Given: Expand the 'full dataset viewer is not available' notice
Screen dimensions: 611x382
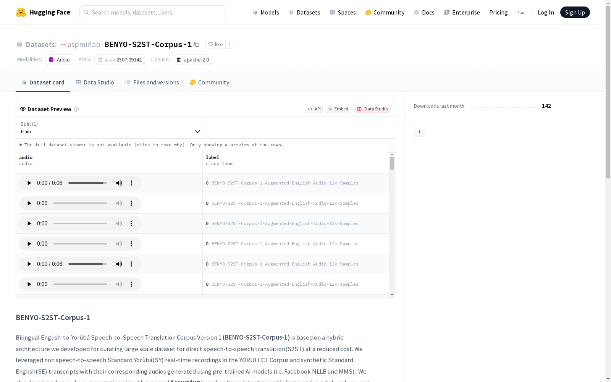Looking at the screenshot, I should pyautogui.click(x=152, y=145).
